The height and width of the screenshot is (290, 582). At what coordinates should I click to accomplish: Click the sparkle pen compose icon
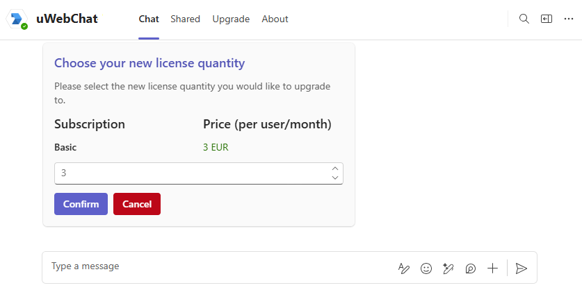pos(448,268)
